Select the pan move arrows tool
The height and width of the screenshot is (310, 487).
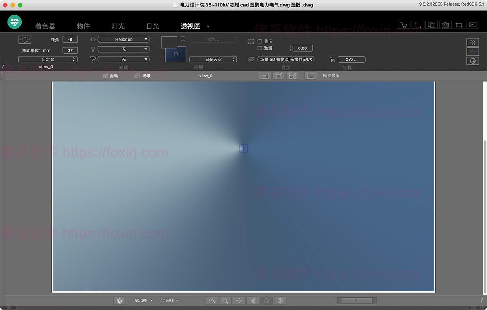(x=239, y=301)
